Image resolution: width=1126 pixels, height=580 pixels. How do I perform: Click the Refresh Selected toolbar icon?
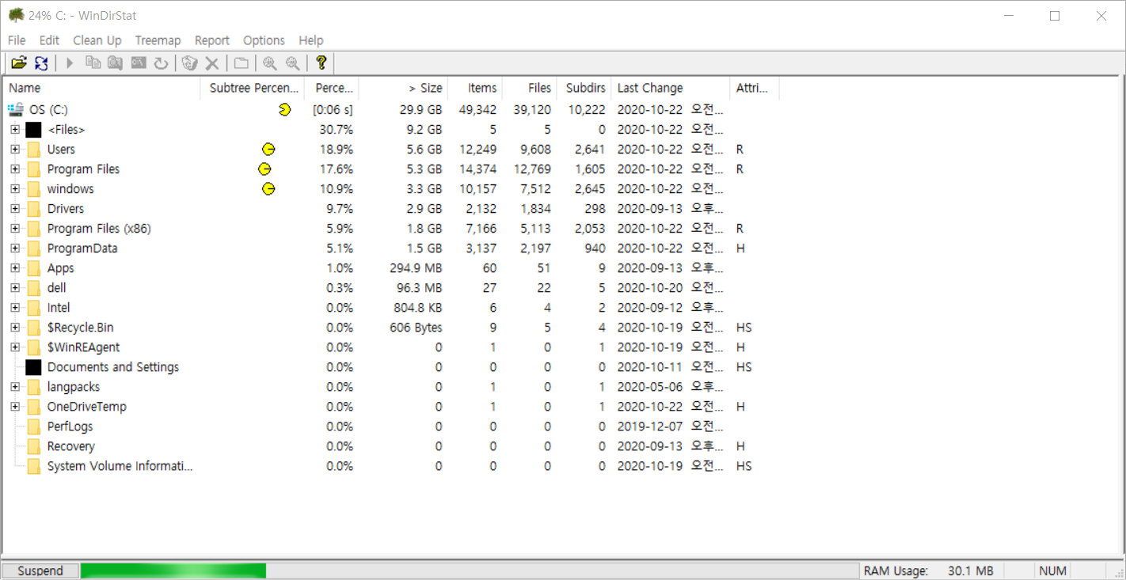(x=161, y=63)
